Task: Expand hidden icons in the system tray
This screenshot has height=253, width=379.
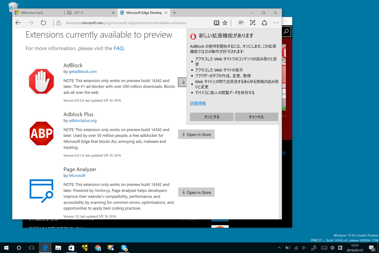Action: coord(279,248)
